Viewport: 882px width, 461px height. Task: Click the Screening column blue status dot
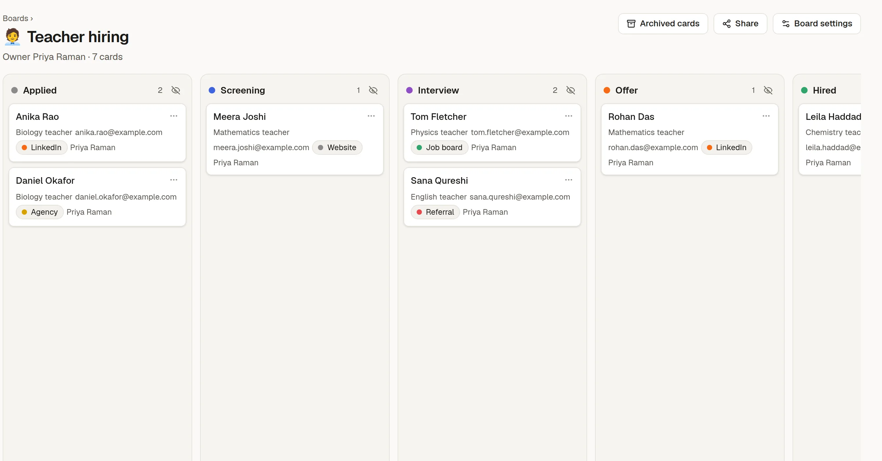(212, 91)
